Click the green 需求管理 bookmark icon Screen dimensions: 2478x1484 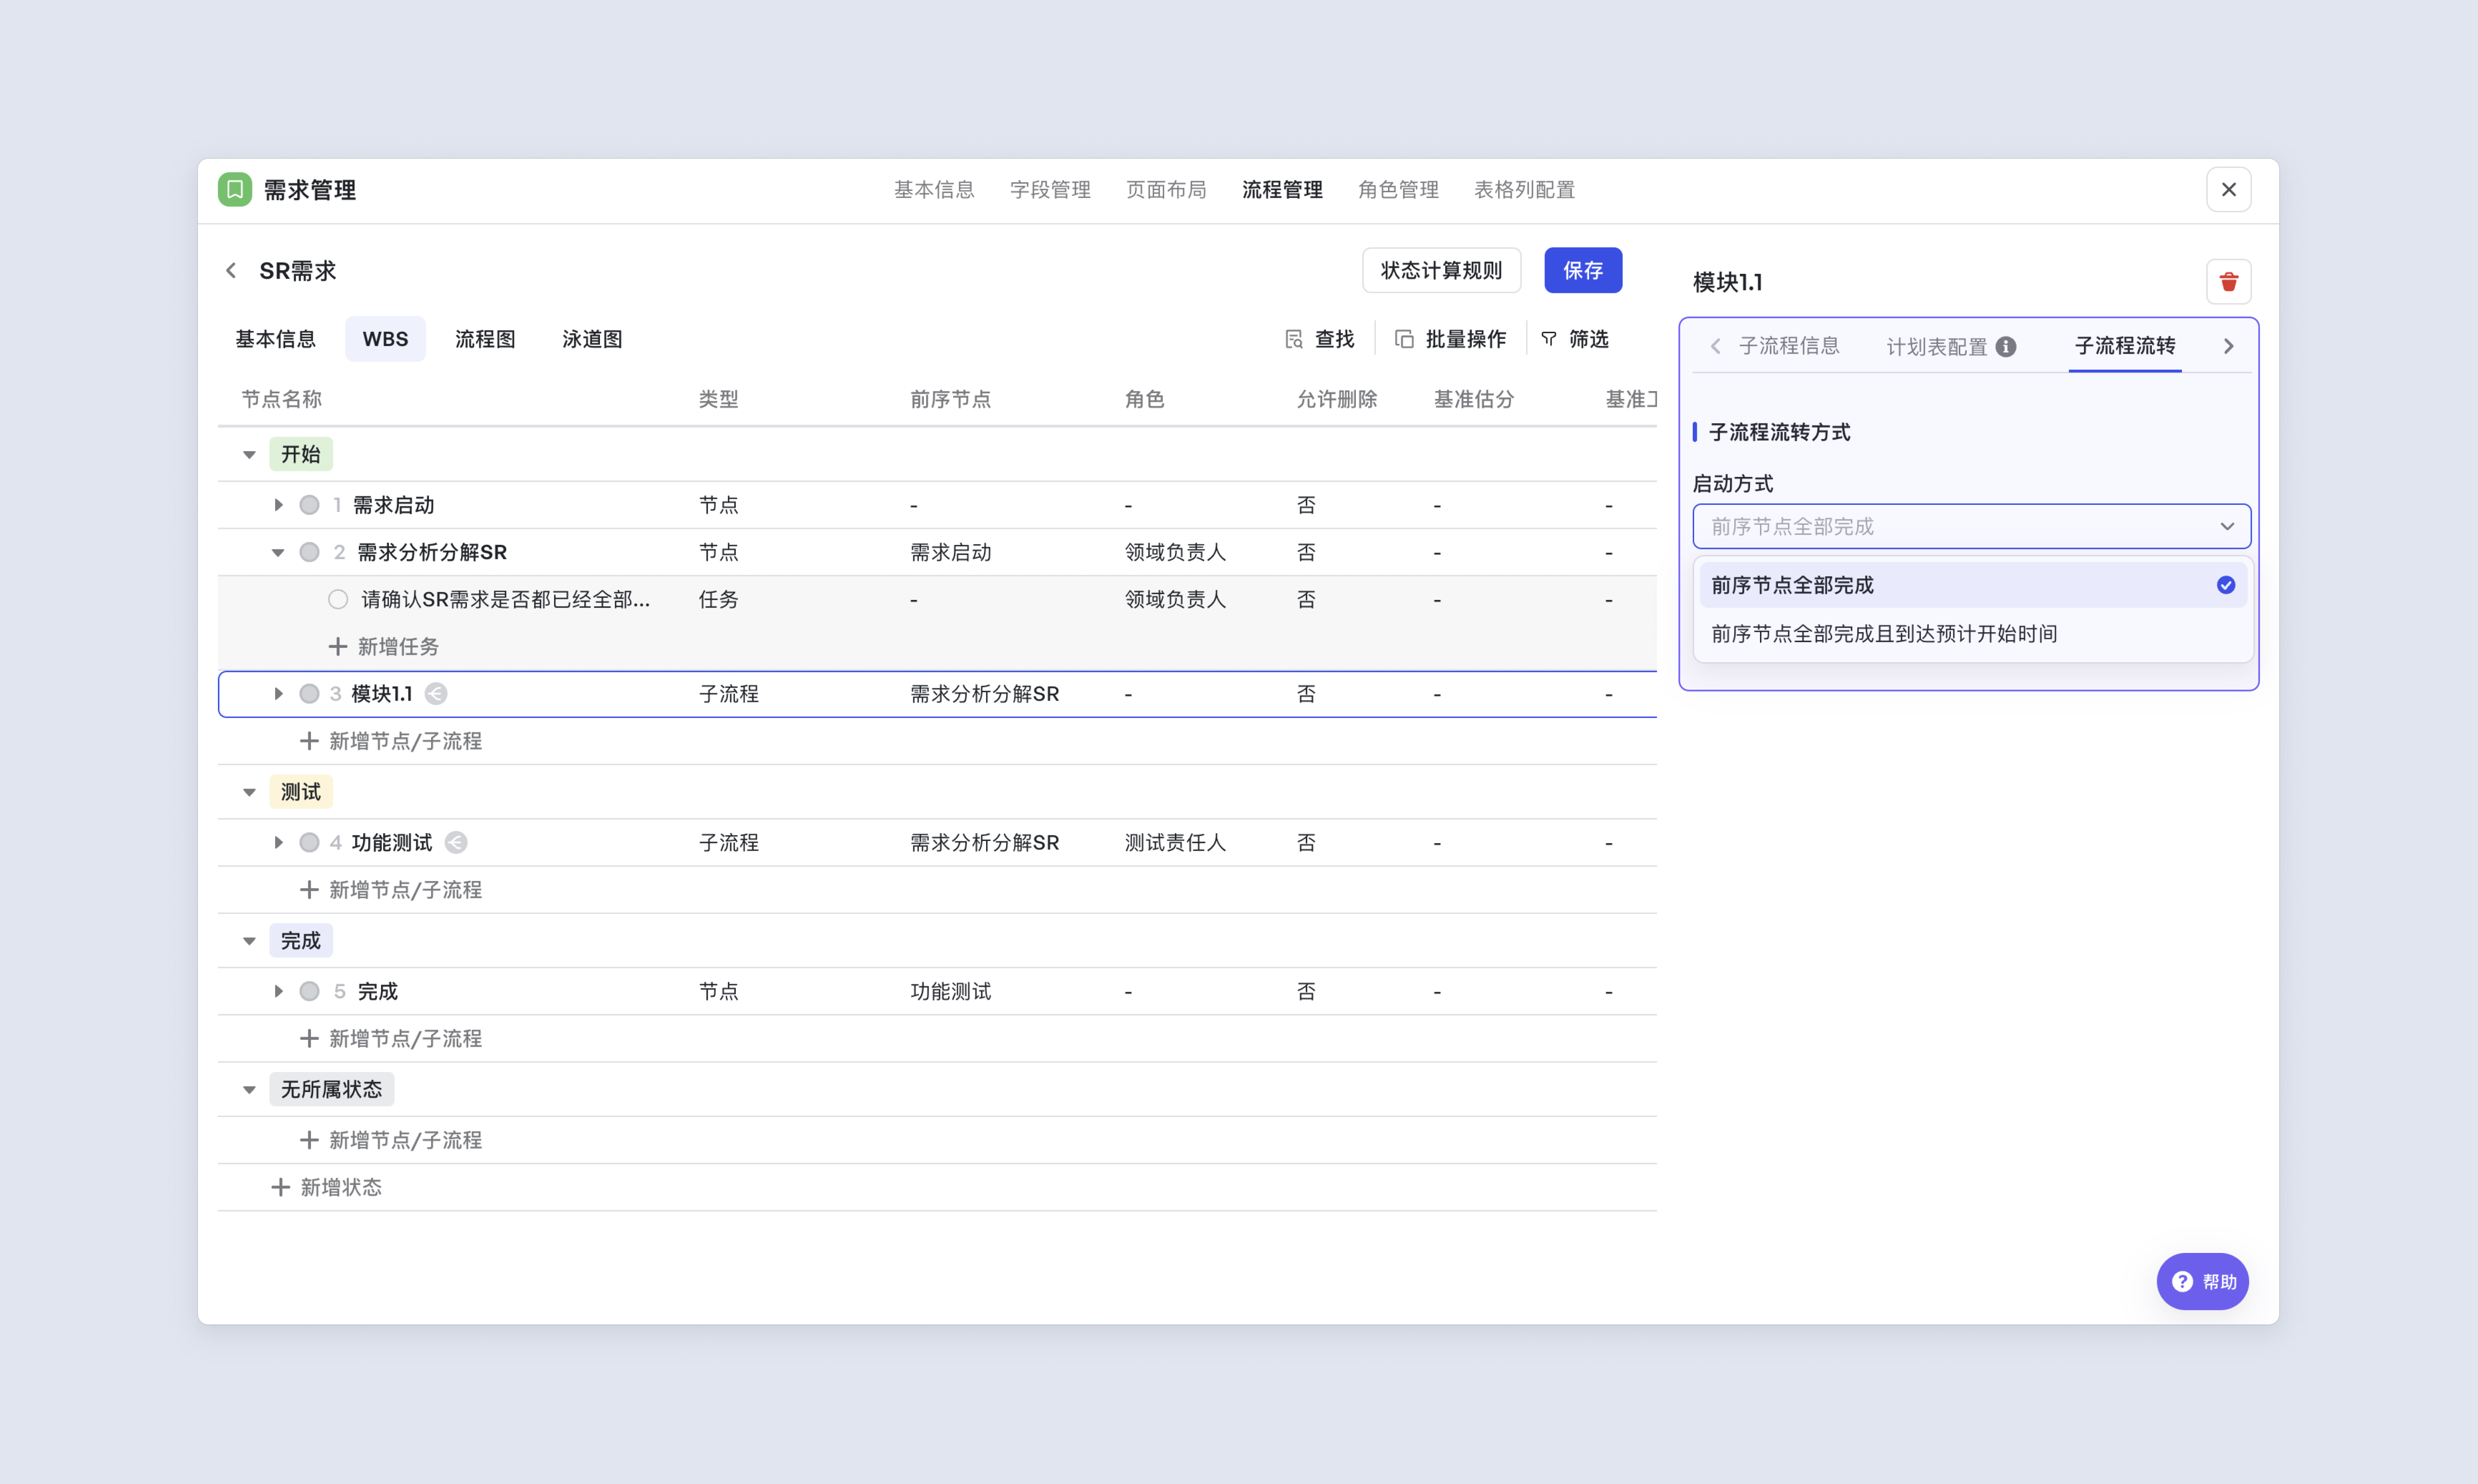(x=235, y=189)
